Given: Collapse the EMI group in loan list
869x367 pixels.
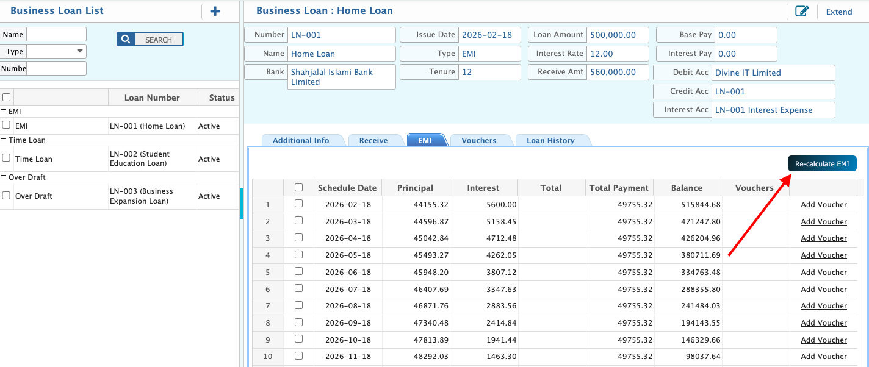Looking at the screenshot, I should [x=4, y=111].
